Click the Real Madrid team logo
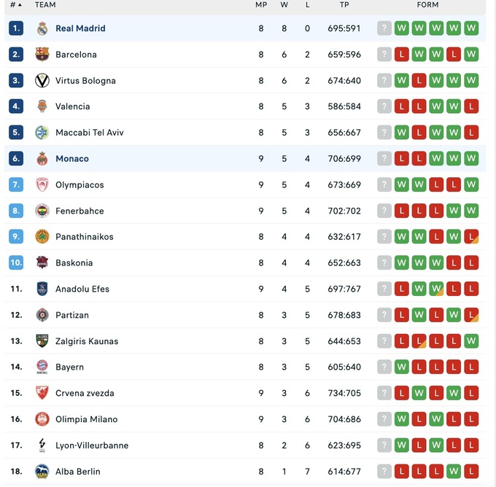This screenshot has width=496, height=487. (42, 28)
